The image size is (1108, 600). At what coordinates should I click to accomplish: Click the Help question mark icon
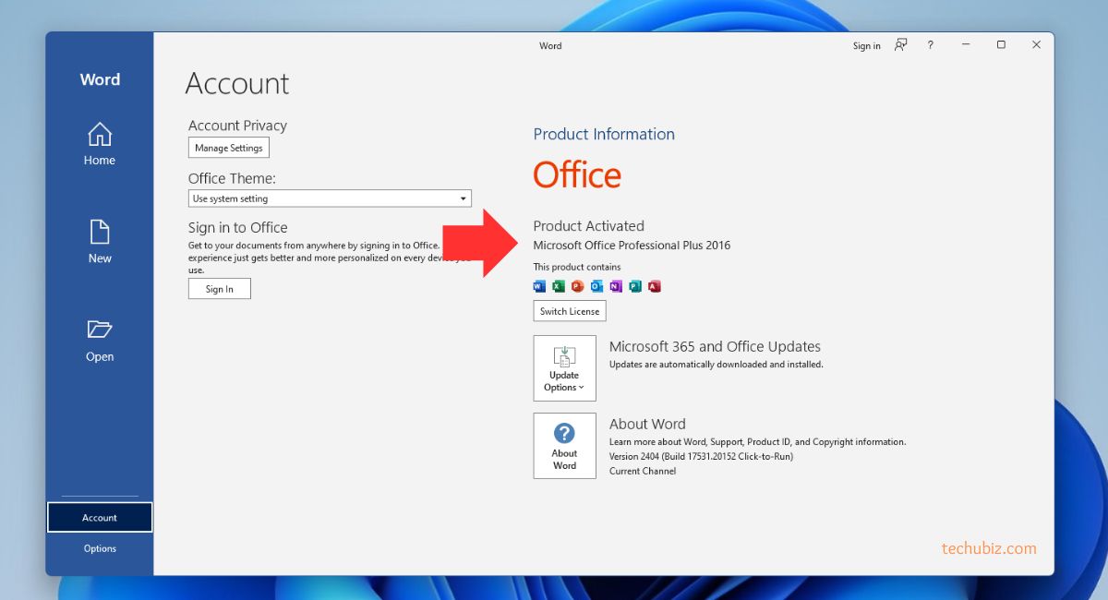click(930, 45)
